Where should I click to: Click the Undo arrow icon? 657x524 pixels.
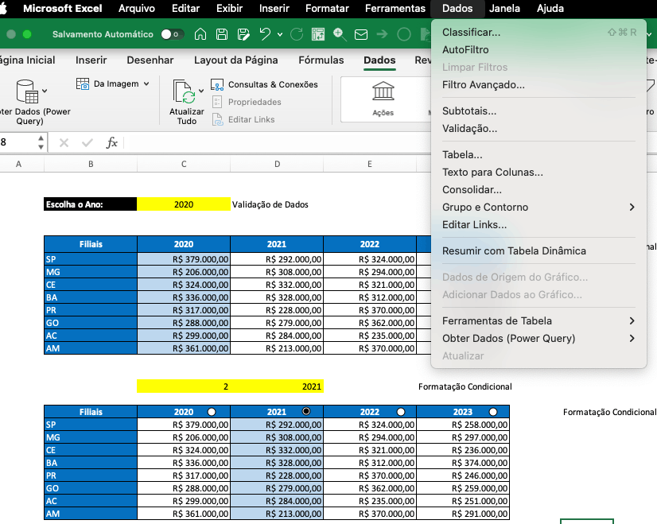pos(265,34)
